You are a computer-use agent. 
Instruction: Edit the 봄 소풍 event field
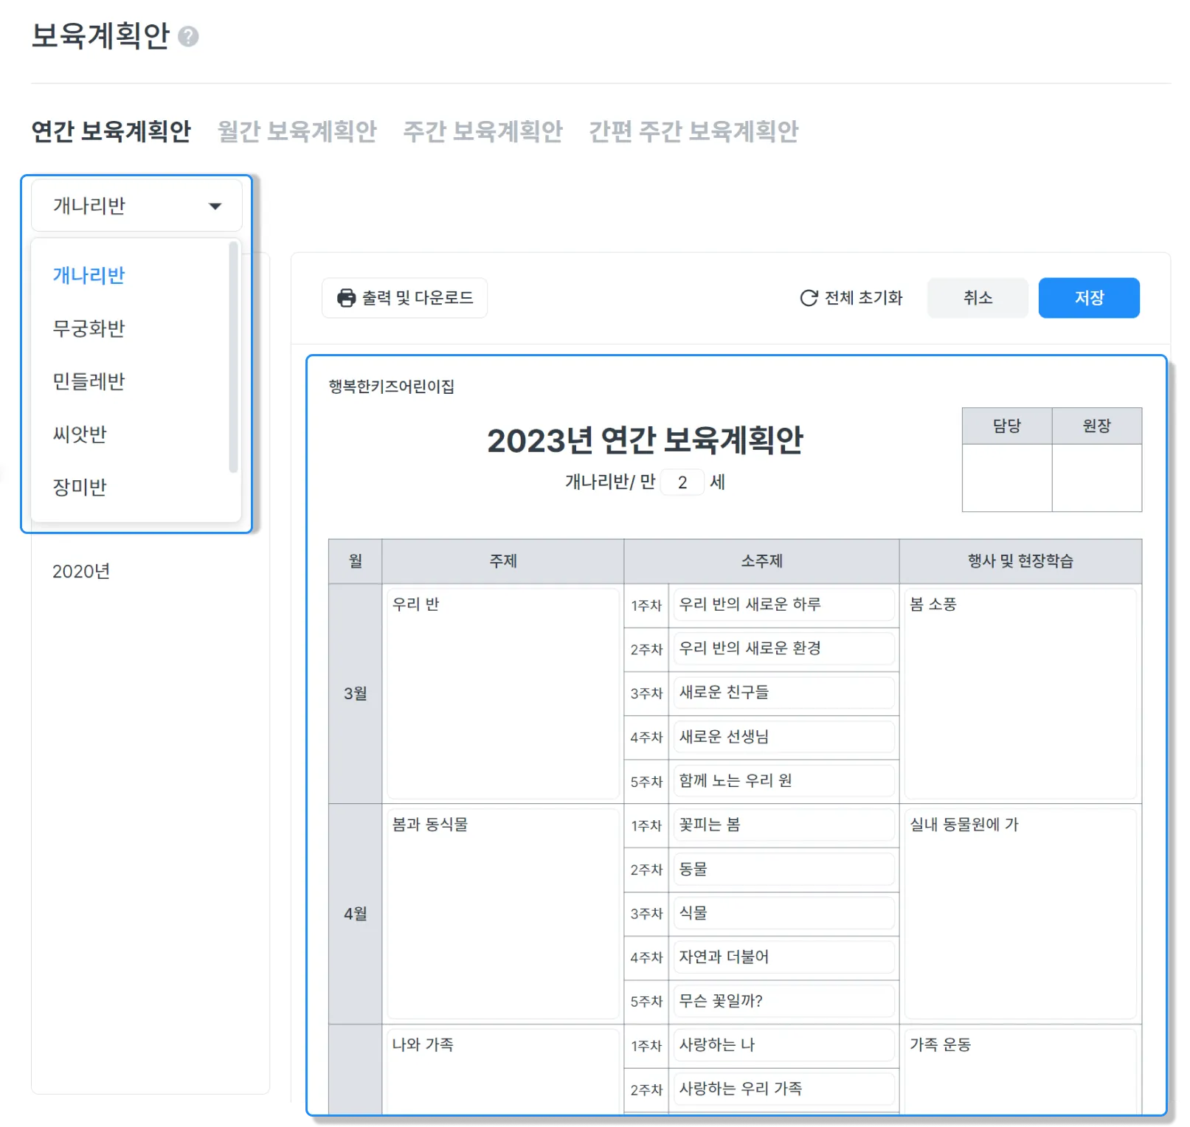[x=1020, y=693]
